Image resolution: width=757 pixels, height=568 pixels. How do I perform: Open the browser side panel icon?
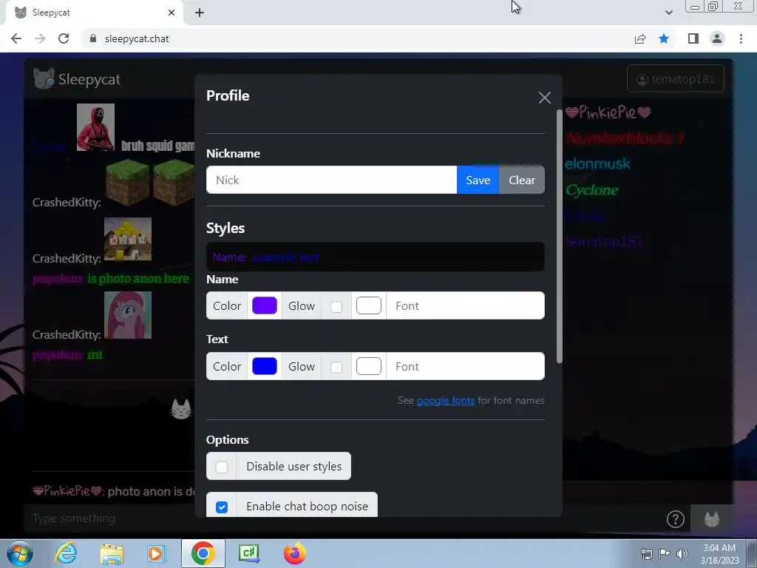click(x=693, y=38)
